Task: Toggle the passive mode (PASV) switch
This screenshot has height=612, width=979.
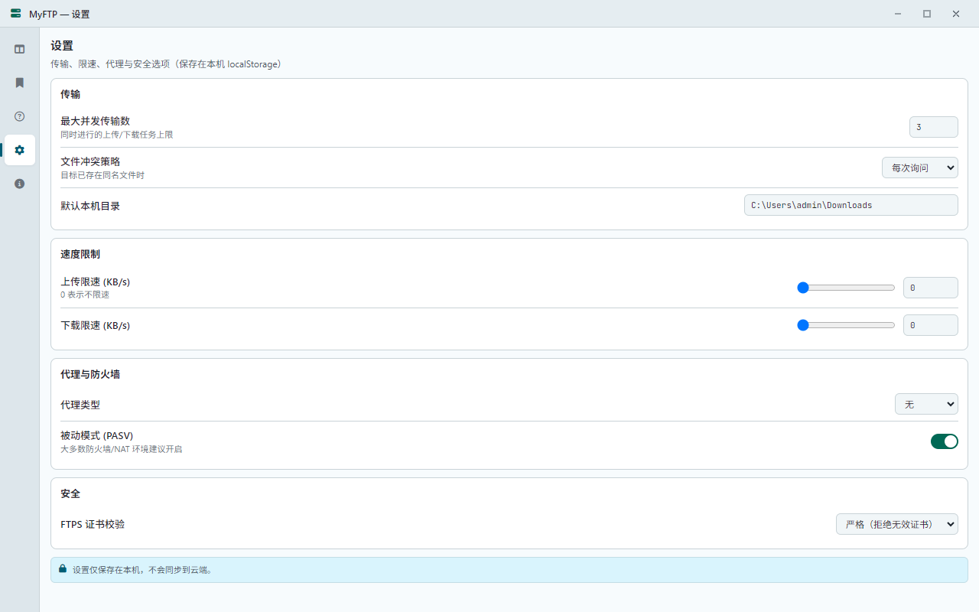Action: tap(944, 441)
